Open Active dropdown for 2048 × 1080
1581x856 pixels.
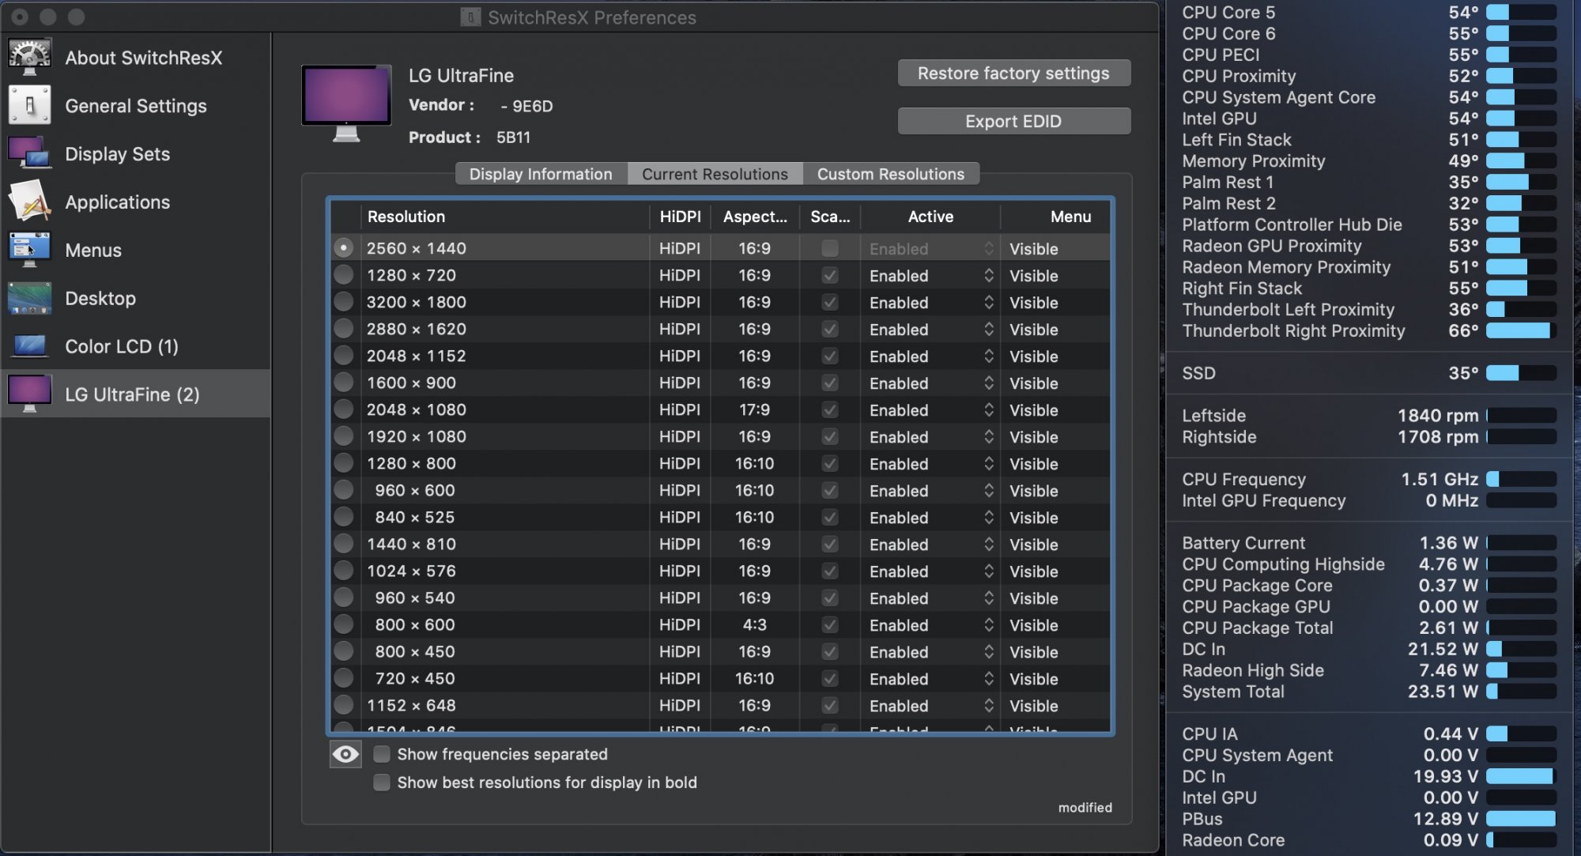pyautogui.click(x=930, y=409)
